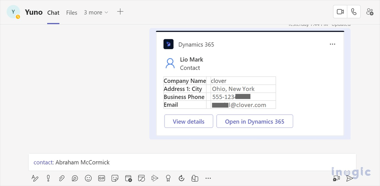Image resolution: width=380 pixels, height=186 pixels.
Task: Open the Format text options
Action: point(35,178)
